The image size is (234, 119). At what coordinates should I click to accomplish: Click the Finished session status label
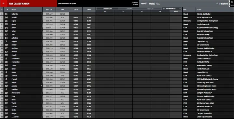pyautogui.click(x=223, y=4)
